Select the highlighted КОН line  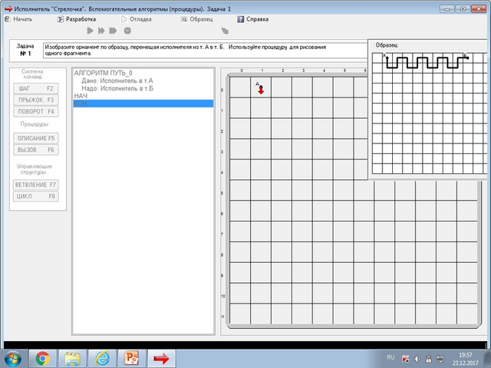click(143, 103)
